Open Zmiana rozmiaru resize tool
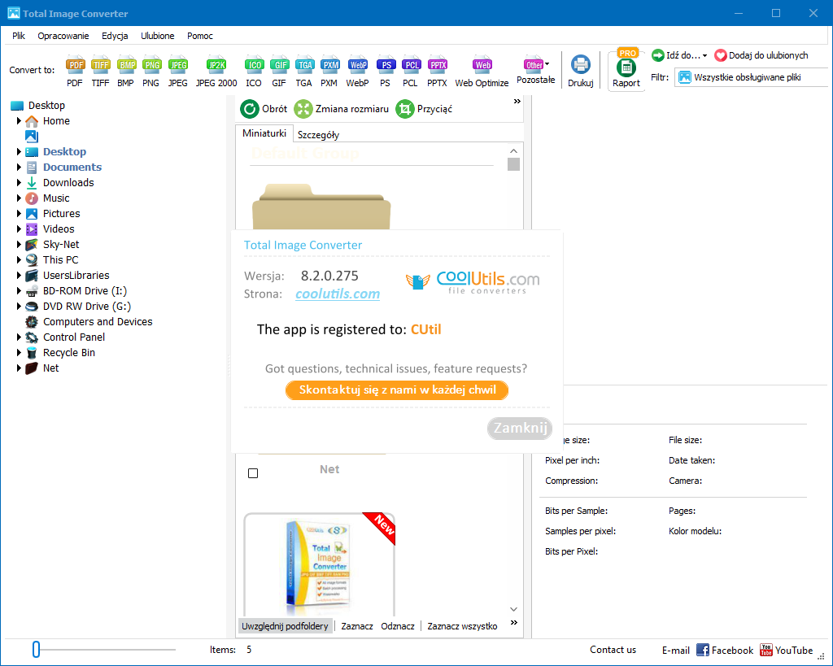 point(342,109)
